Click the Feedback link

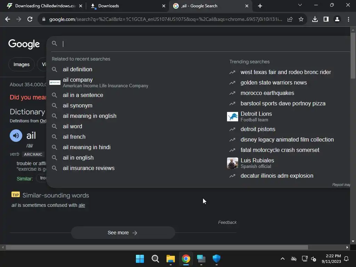[x=227, y=222]
